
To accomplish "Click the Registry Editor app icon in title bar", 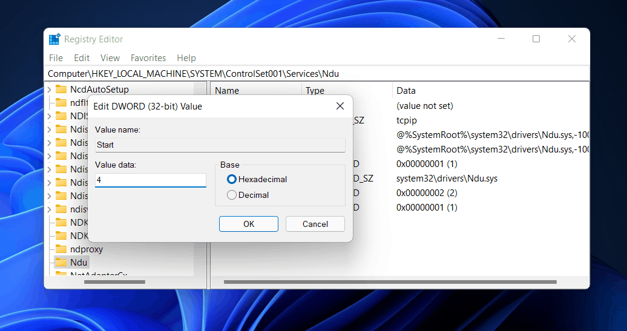I will point(54,39).
